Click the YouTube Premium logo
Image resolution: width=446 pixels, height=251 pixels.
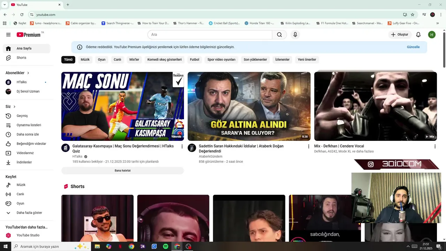click(x=29, y=35)
